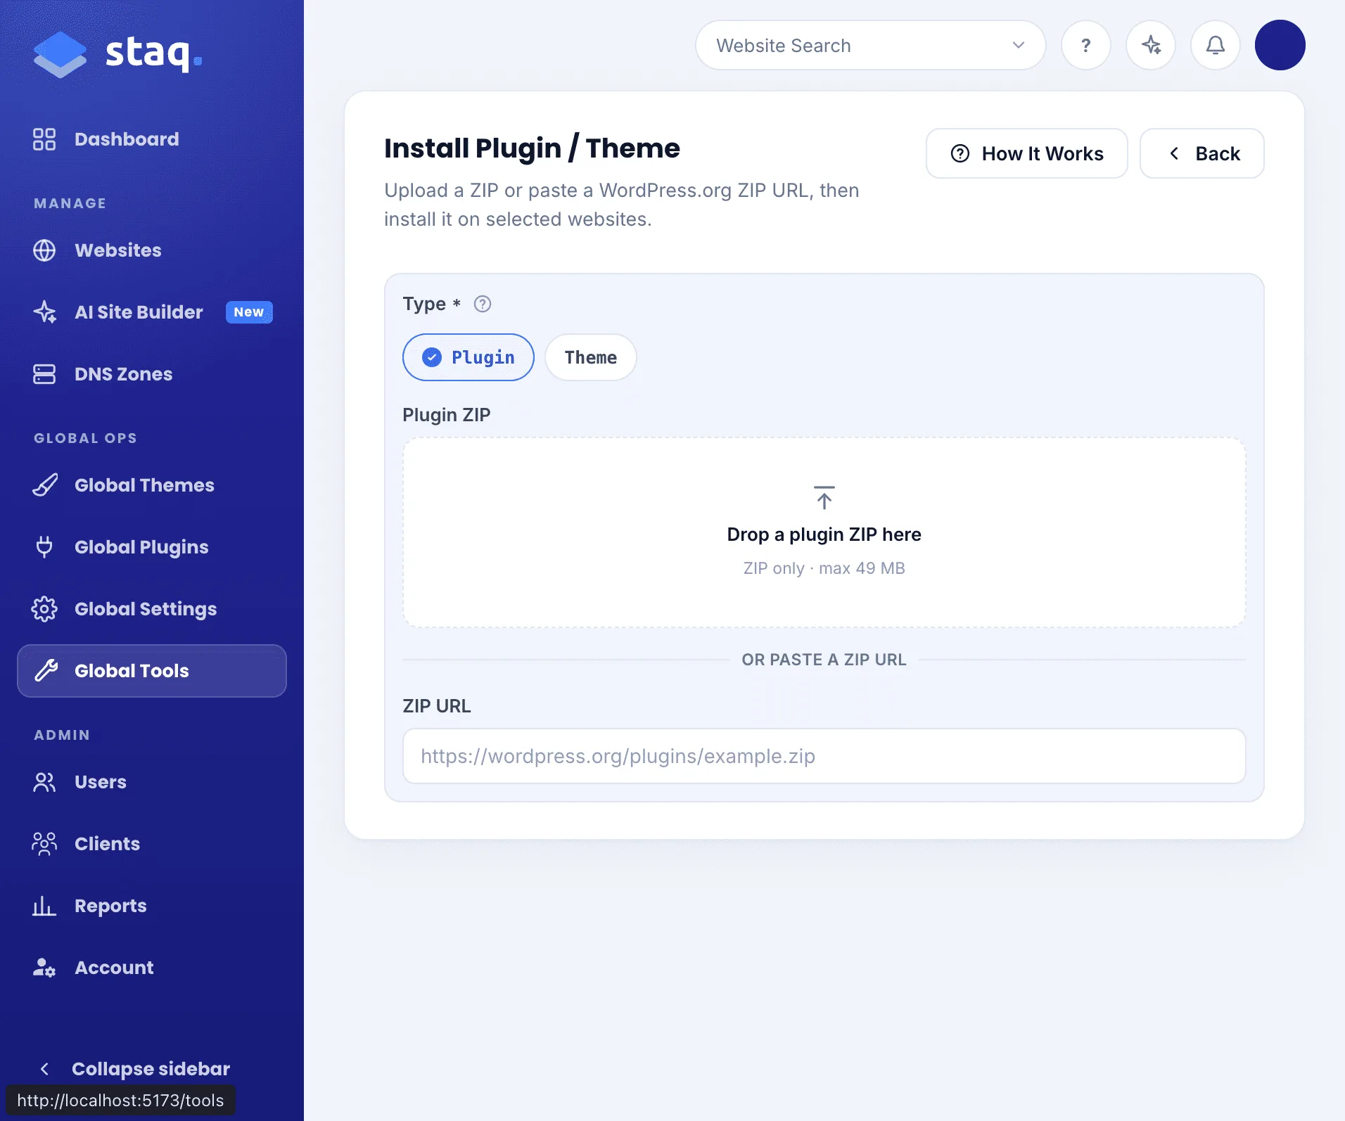Click the plugin ZIP drop zone text
1345x1121 pixels.
coord(824,534)
